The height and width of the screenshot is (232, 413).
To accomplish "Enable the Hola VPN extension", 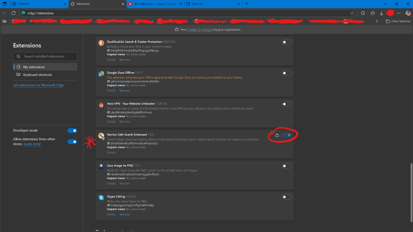I will point(286,104).
